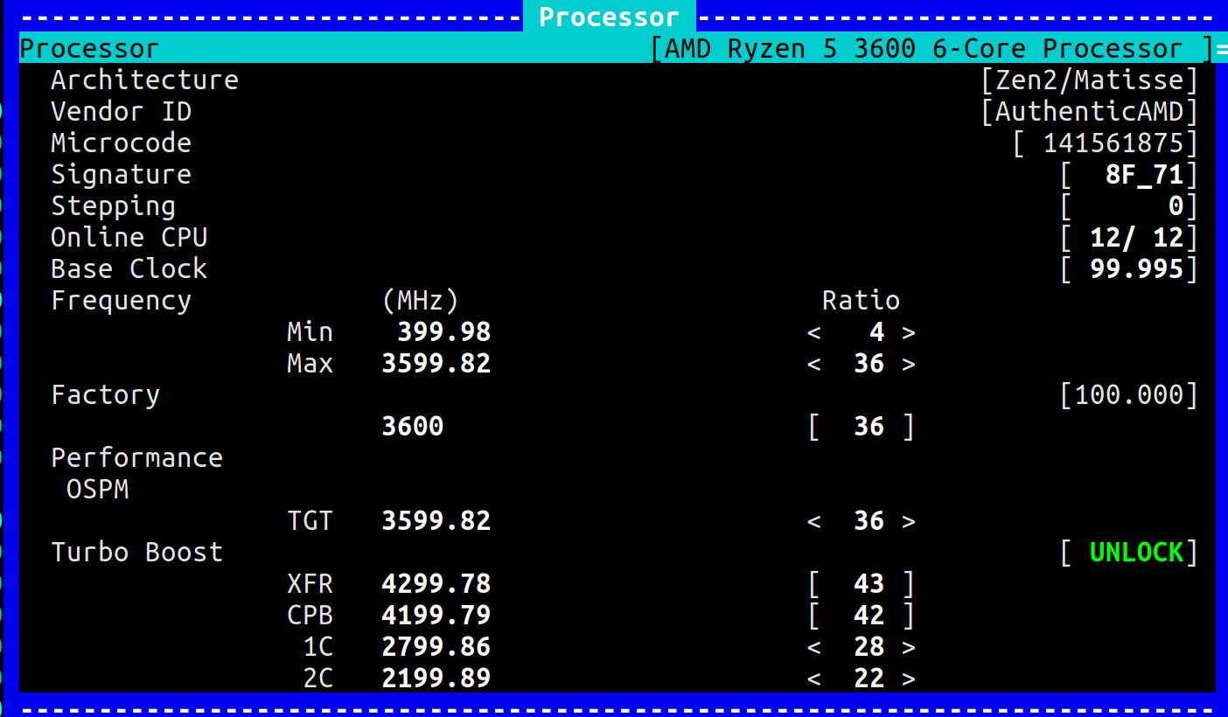
Task: Click the Min row label
Action: coord(310,332)
